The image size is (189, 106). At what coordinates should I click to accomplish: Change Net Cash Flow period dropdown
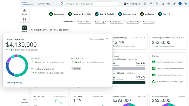(59, 96)
